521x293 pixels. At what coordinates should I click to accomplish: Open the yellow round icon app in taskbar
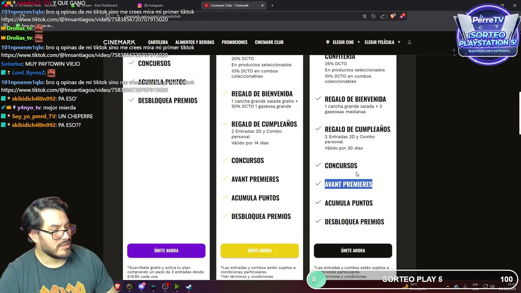click(129, 286)
